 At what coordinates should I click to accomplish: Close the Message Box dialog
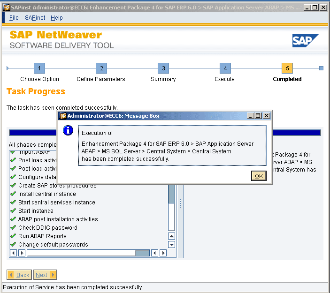267,116
